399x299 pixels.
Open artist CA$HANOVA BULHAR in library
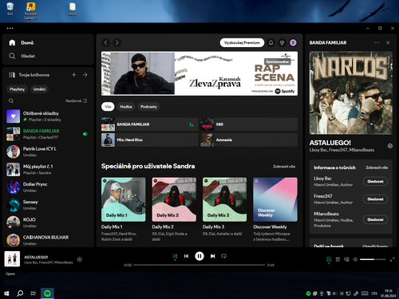[48, 240]
